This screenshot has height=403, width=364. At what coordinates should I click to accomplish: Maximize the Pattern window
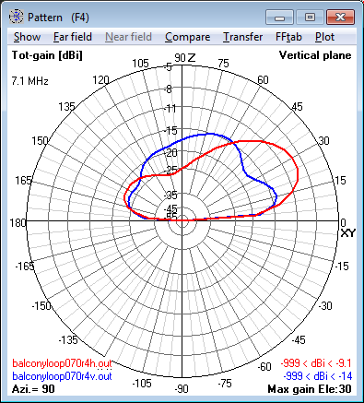tap(310, 18)
